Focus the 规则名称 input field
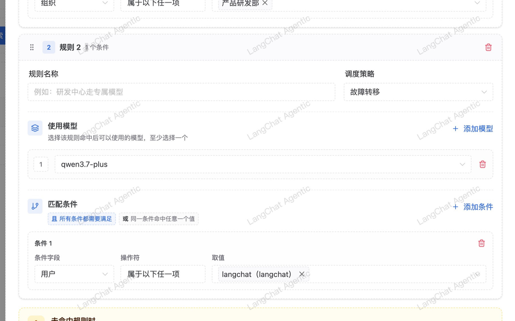The height and width of the screenshot is (321, 515). 181,92
